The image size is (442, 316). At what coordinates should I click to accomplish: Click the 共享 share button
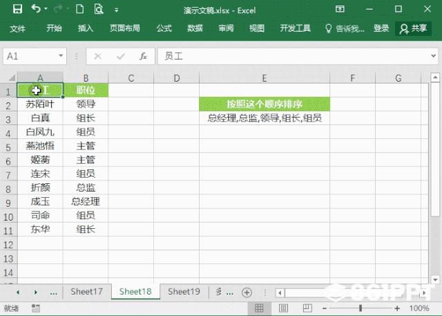tap(413, 28)
